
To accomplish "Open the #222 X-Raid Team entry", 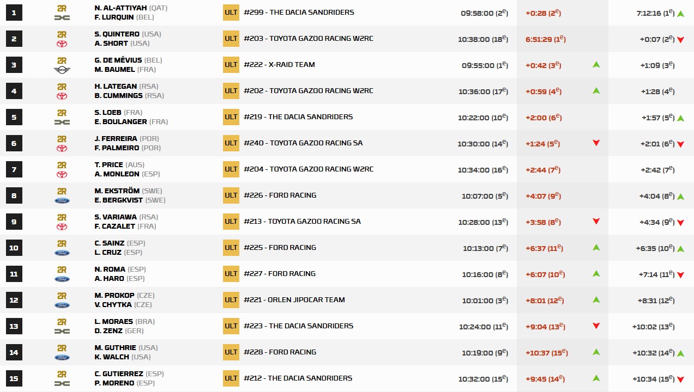I will 279,65.
